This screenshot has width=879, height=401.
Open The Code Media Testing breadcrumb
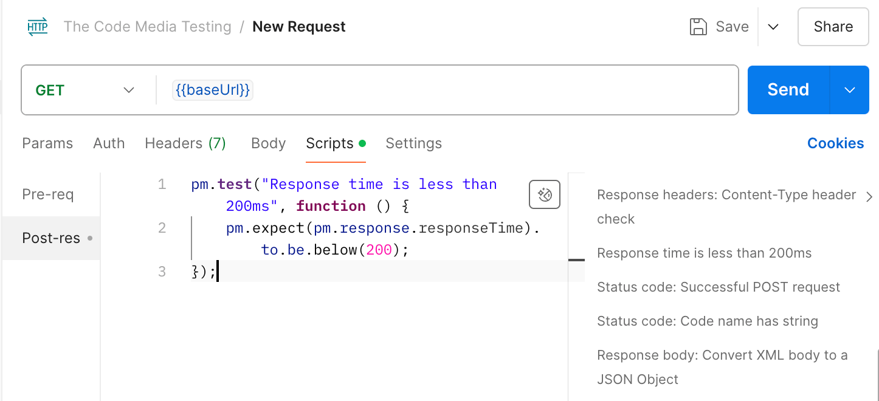[148, 27]
